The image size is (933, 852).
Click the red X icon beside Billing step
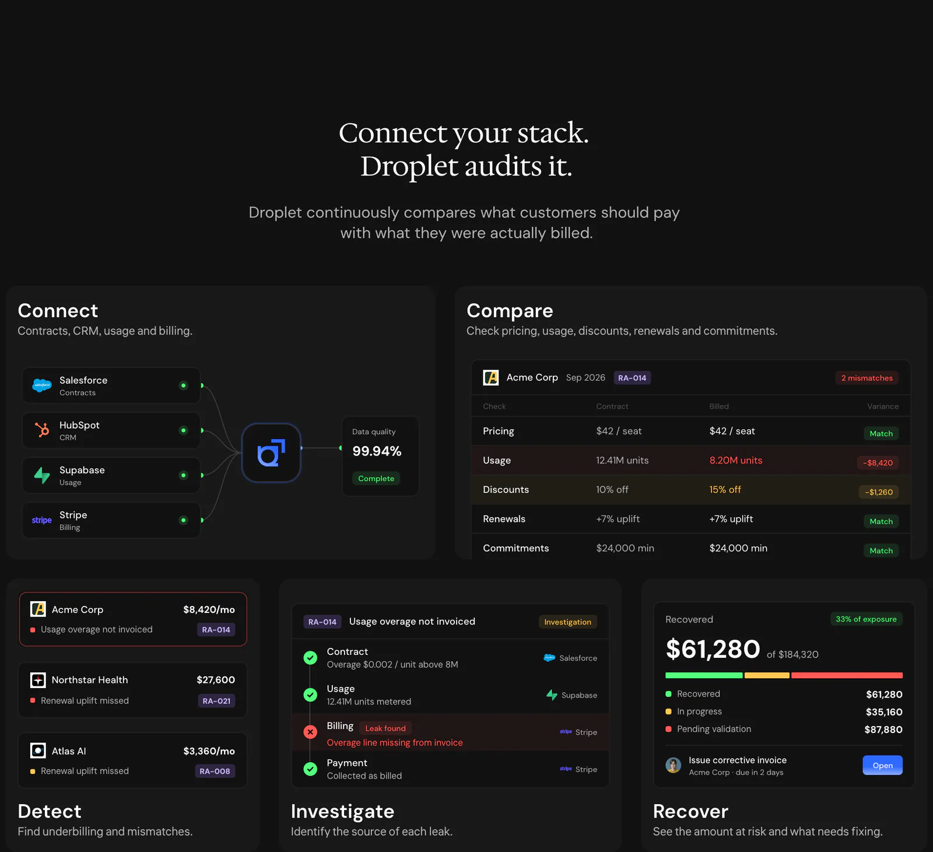pyautogui.click(x=310, y=732)
